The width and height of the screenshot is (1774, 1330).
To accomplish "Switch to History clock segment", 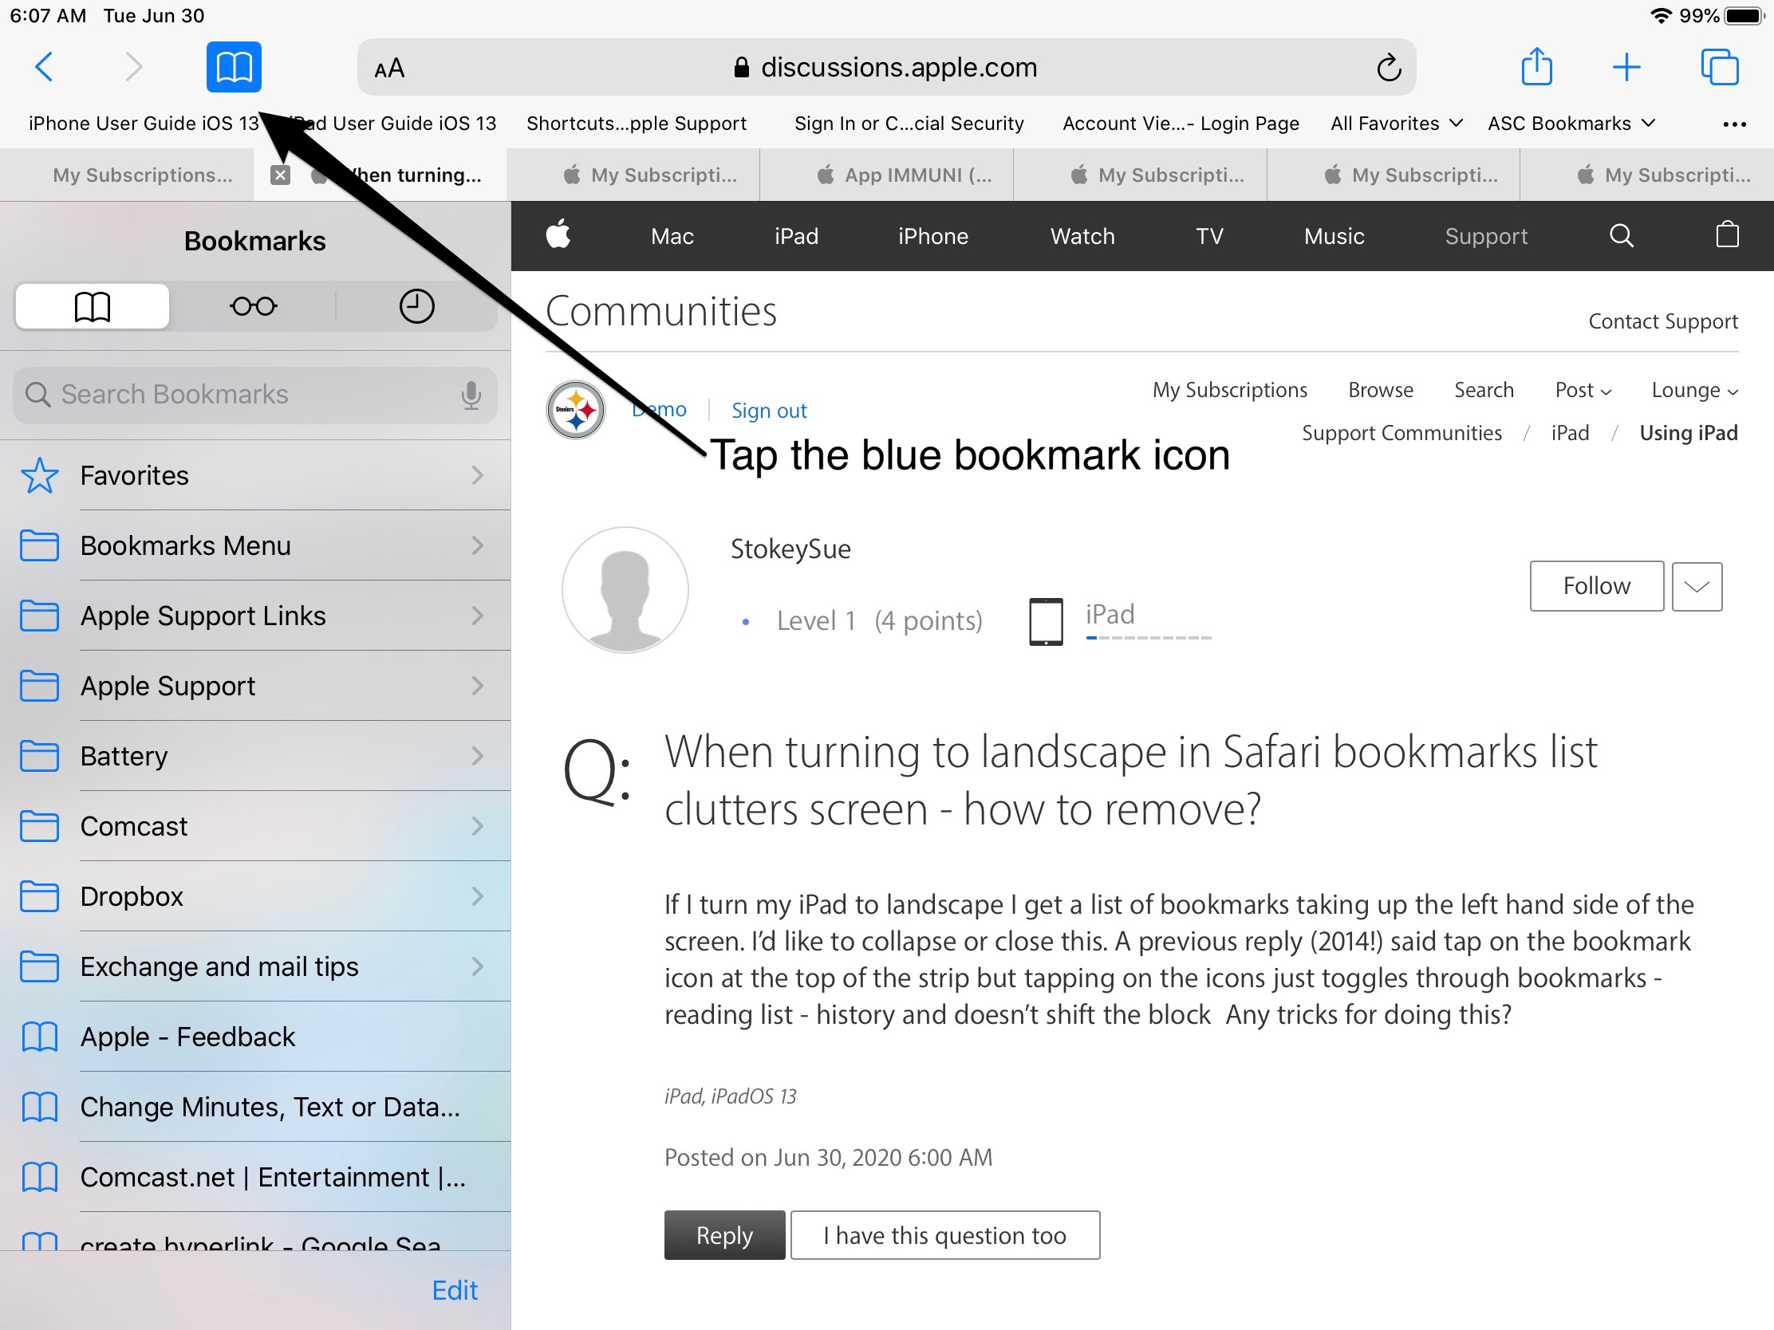I will 416,306.
